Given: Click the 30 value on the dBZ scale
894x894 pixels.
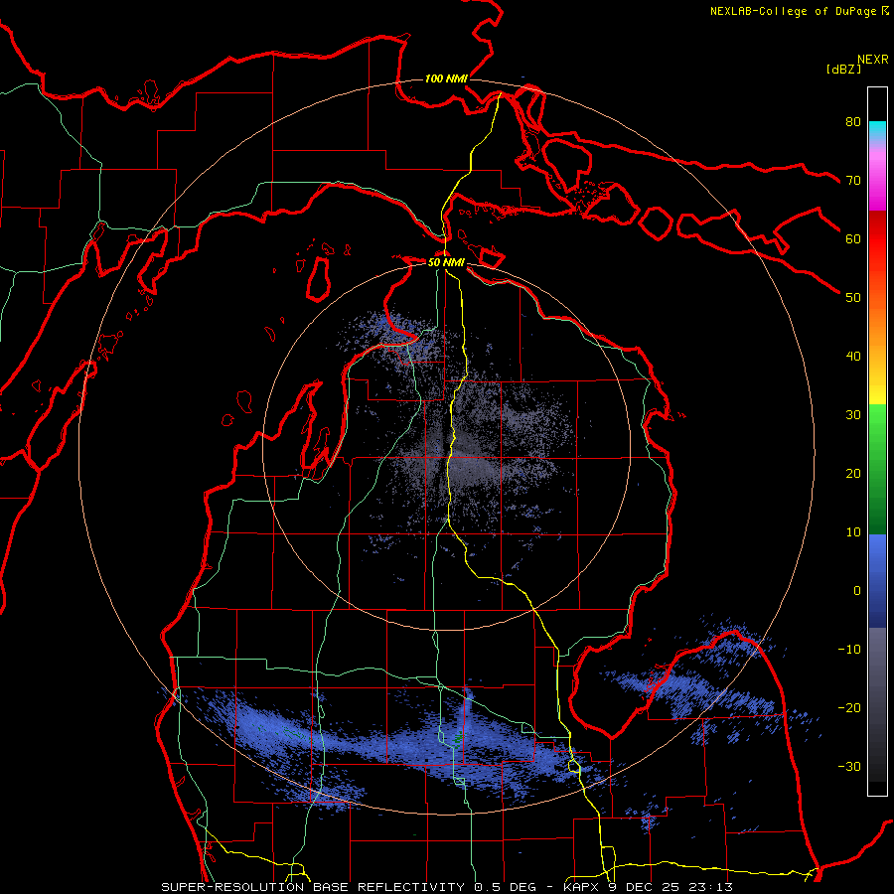Looking at the screenshot, I should (853, 415).
